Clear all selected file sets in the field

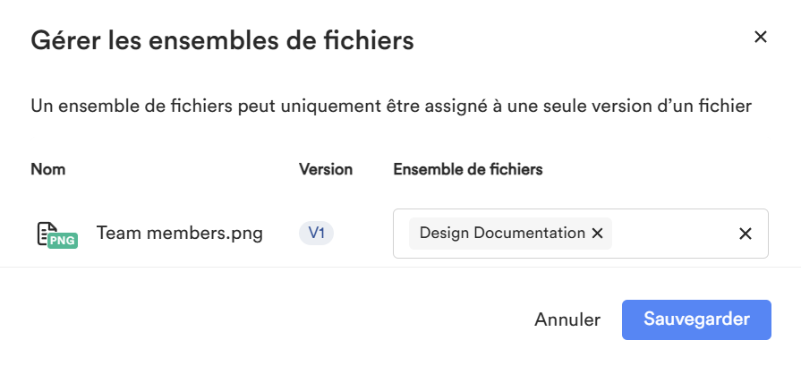746,234
